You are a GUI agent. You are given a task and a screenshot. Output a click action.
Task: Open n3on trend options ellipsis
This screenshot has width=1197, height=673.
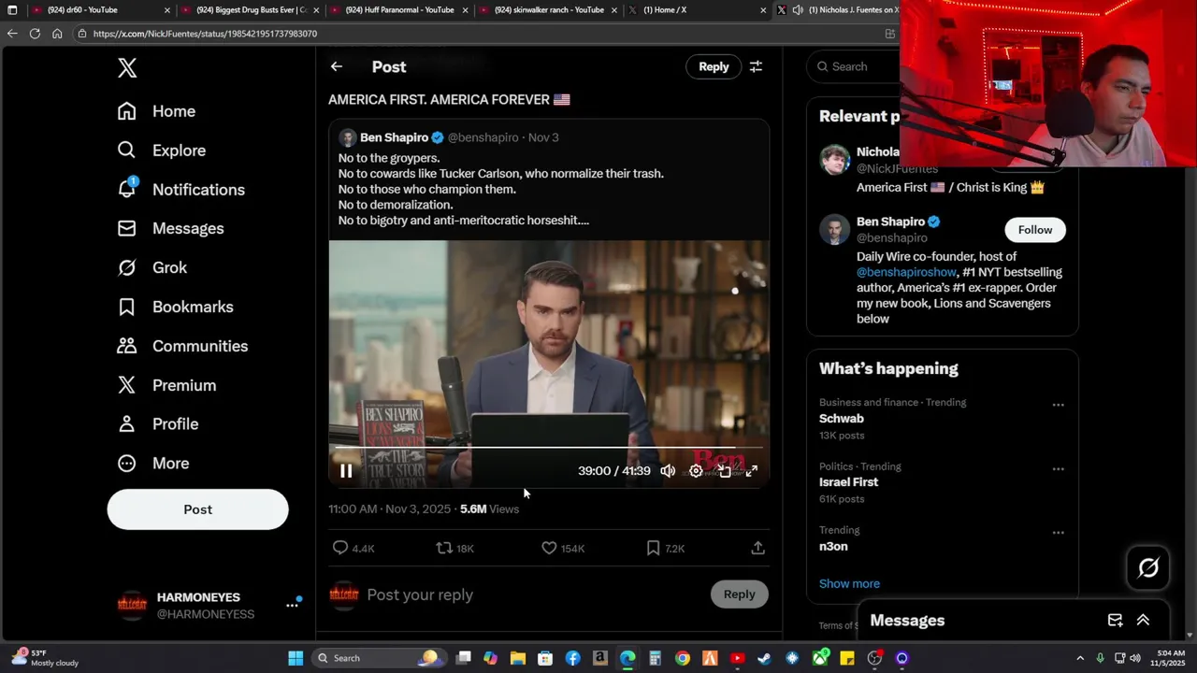click(x=1058, y=533)
